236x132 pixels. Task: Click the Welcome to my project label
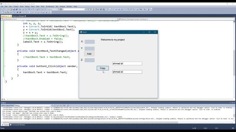tap(112, 40)
